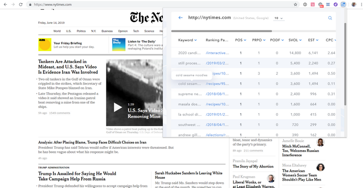Open the 1549 comments link

tap(60, 113)
